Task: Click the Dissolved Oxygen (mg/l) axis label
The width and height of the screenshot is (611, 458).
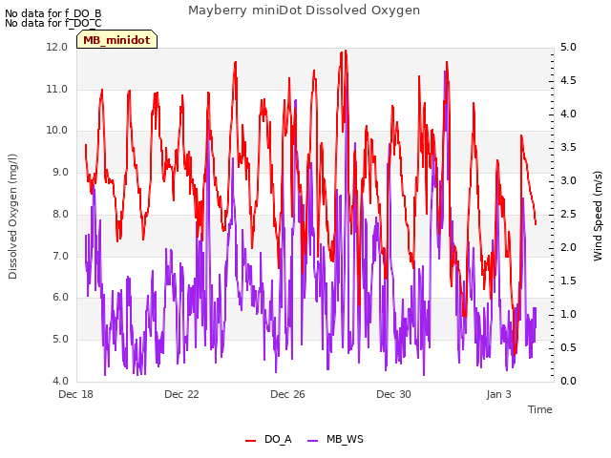Action: pyautogui.click(x=12, y=217)
